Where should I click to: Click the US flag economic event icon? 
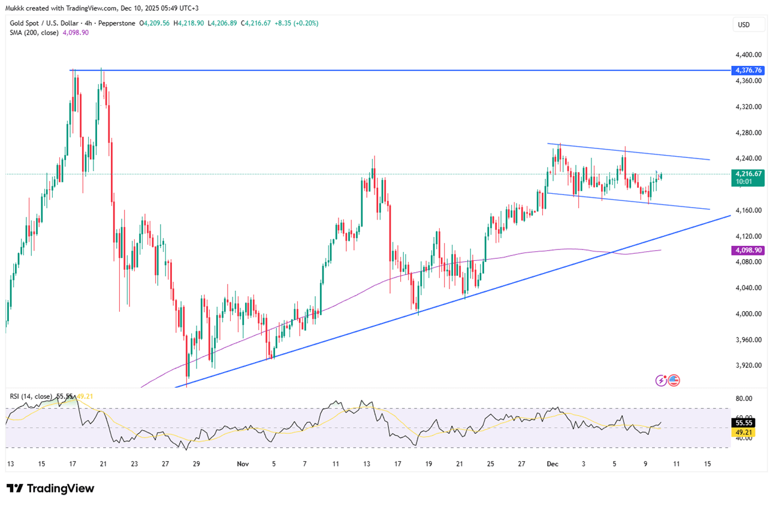[x=674, y=380]
